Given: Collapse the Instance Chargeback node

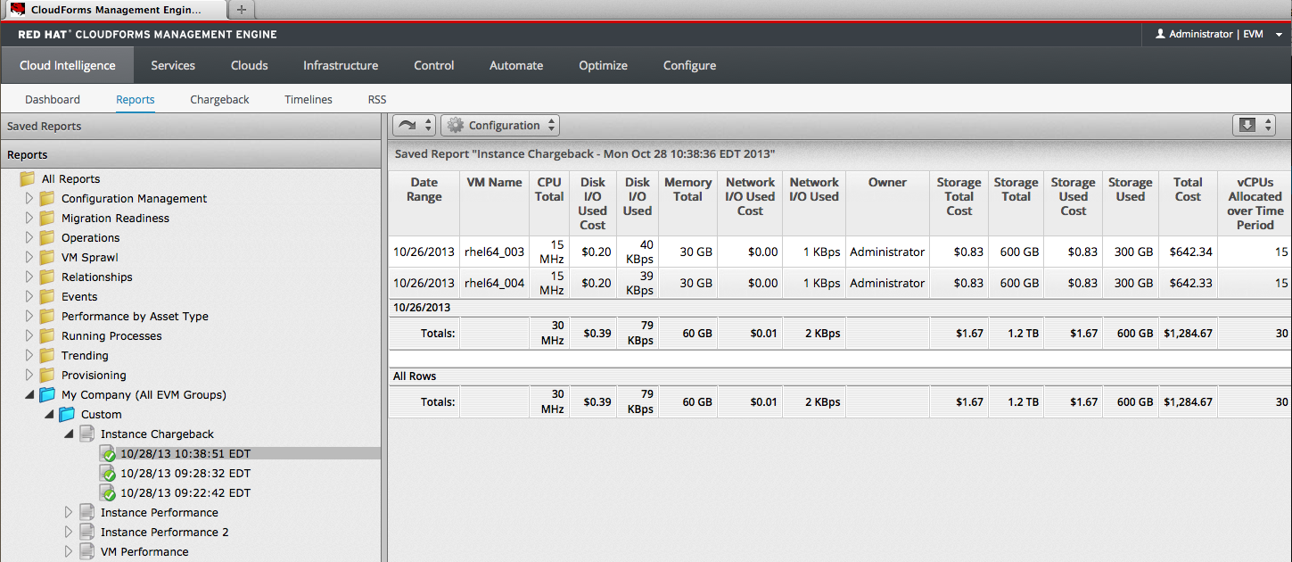Looking at the screenshot, I should [69, 434].
